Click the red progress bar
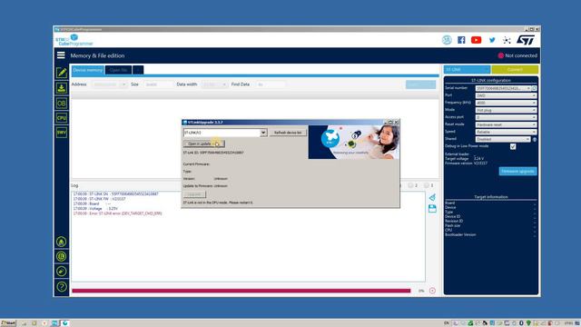581x327 pixels. point(241,291)
